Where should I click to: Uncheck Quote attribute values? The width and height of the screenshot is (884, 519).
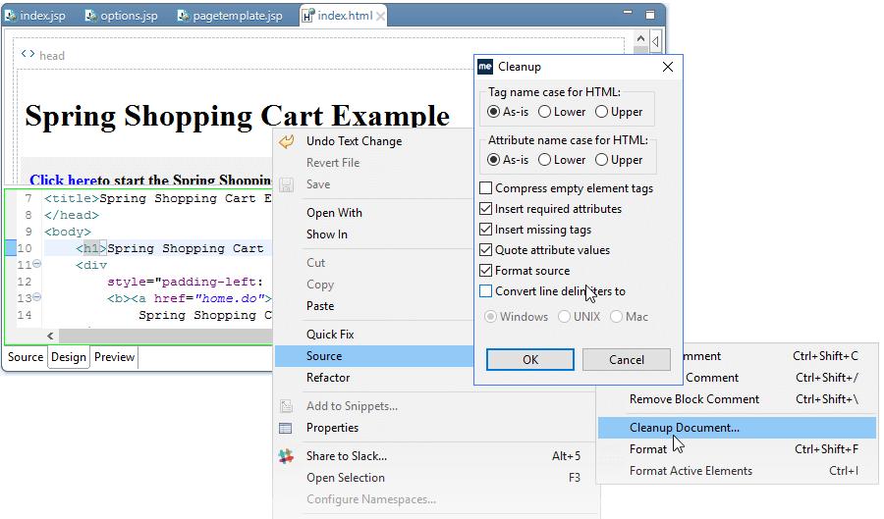tap(485, 250)
